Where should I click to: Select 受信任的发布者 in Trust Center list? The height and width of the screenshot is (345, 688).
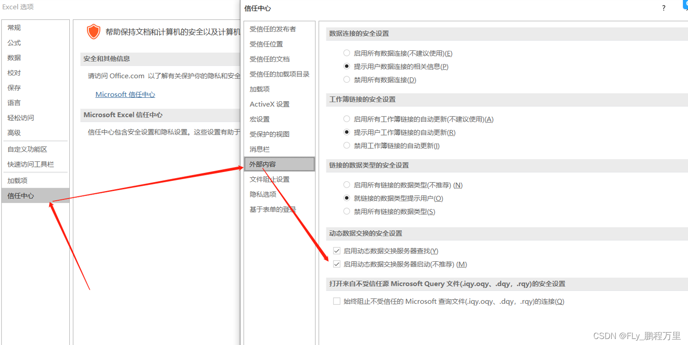(x=280, y=29)
